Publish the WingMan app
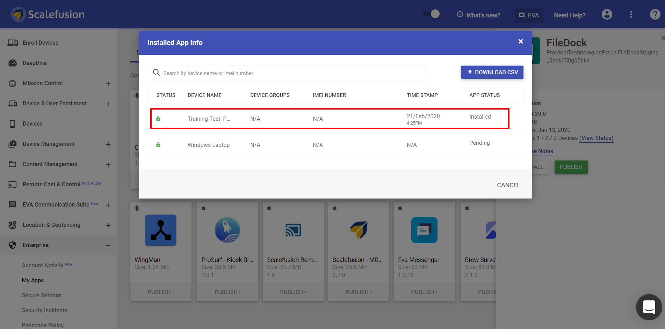Viewport: 665px width, 329px height. [161, 292]
